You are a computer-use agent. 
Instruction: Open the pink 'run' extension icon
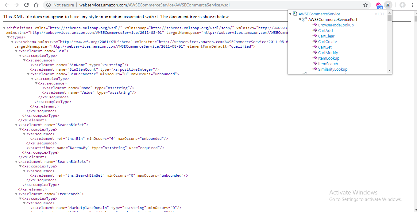pos(379,5)
